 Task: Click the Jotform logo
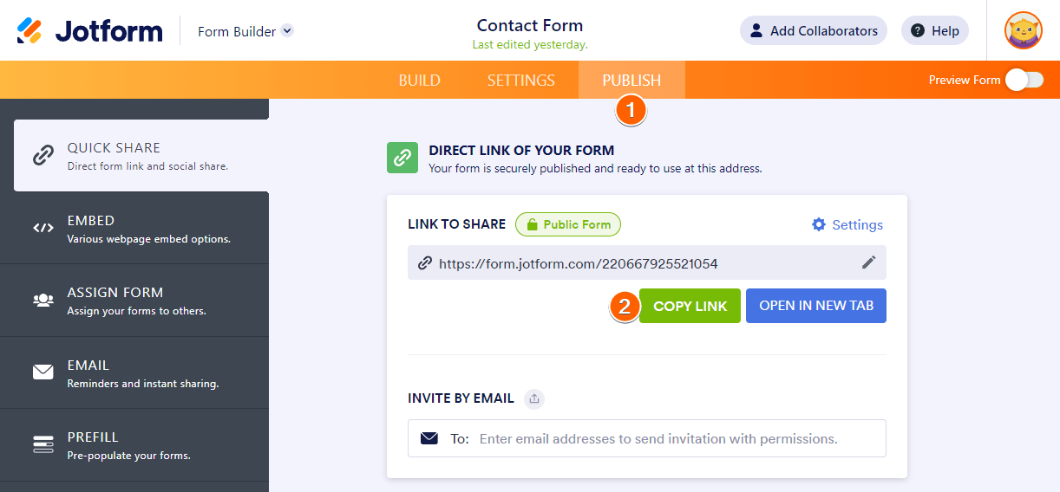click(x=90, y=31)
